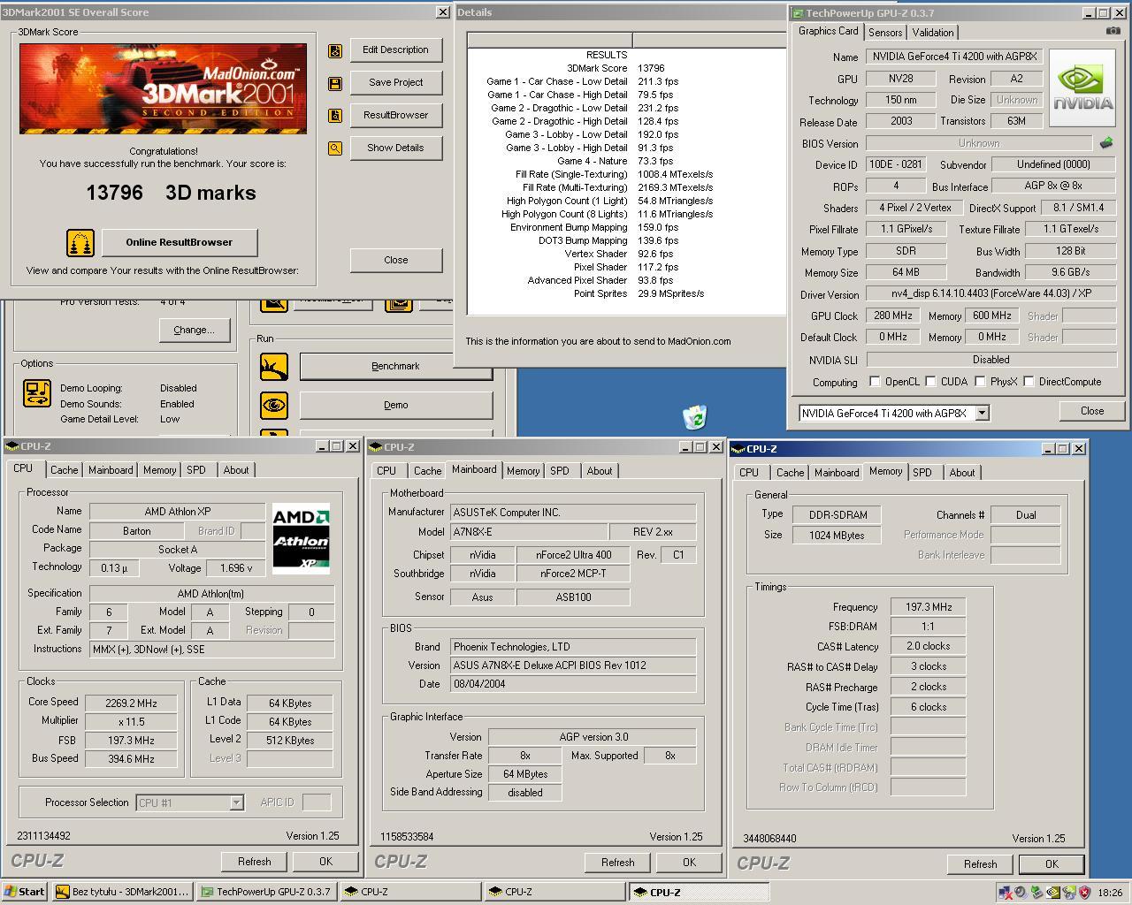Enable the OpenCL checkbox in GPU-Z
Viewport: 1132px width, 905px height.
[876, 381]
